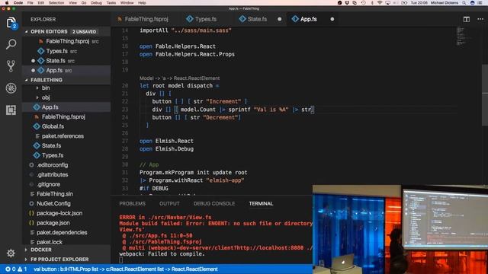Screen dimensions: 488x274
Task: Click the errors count icon in status bar
Action: tap(8, 269)
